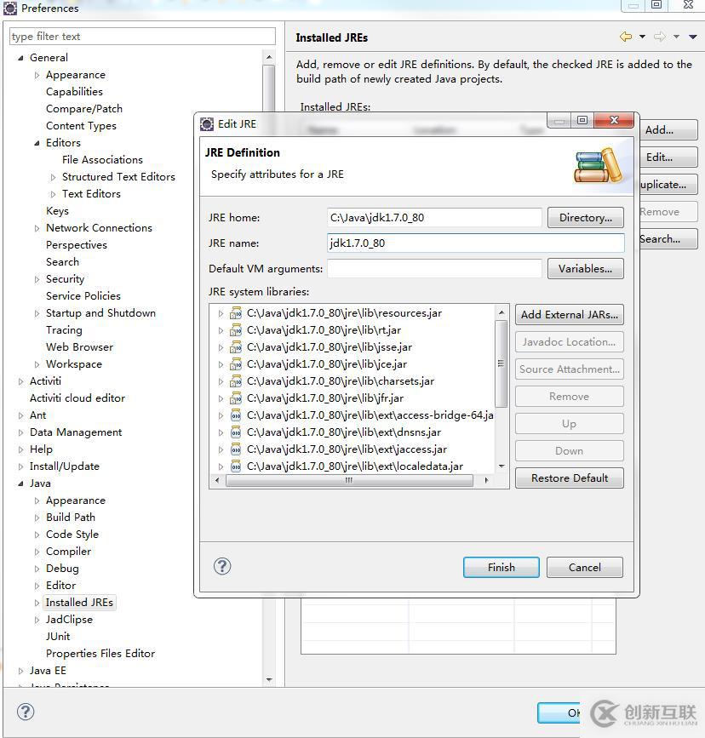Expand the Ant preferences node
The image size is (705, 738).
tap(20, 415)
